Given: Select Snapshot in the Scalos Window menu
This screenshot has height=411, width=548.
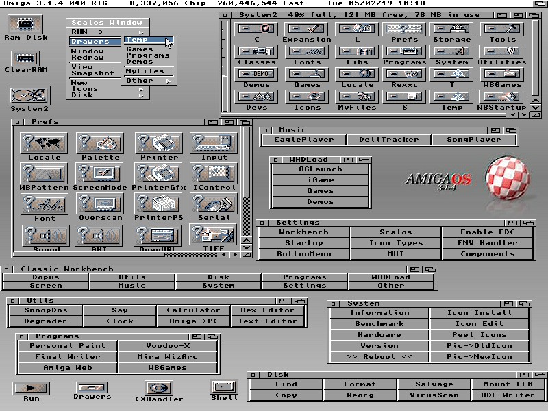Looking at the screenshot, I should click(x=94, y=73).
